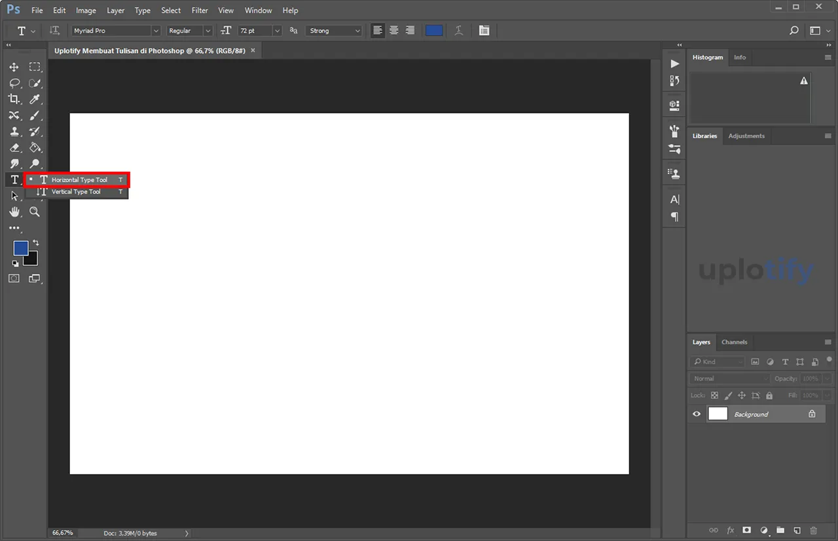The height and width of the screenshot is (541, 838).
Task: Select the Zoom tool
Action: (35, 212)
